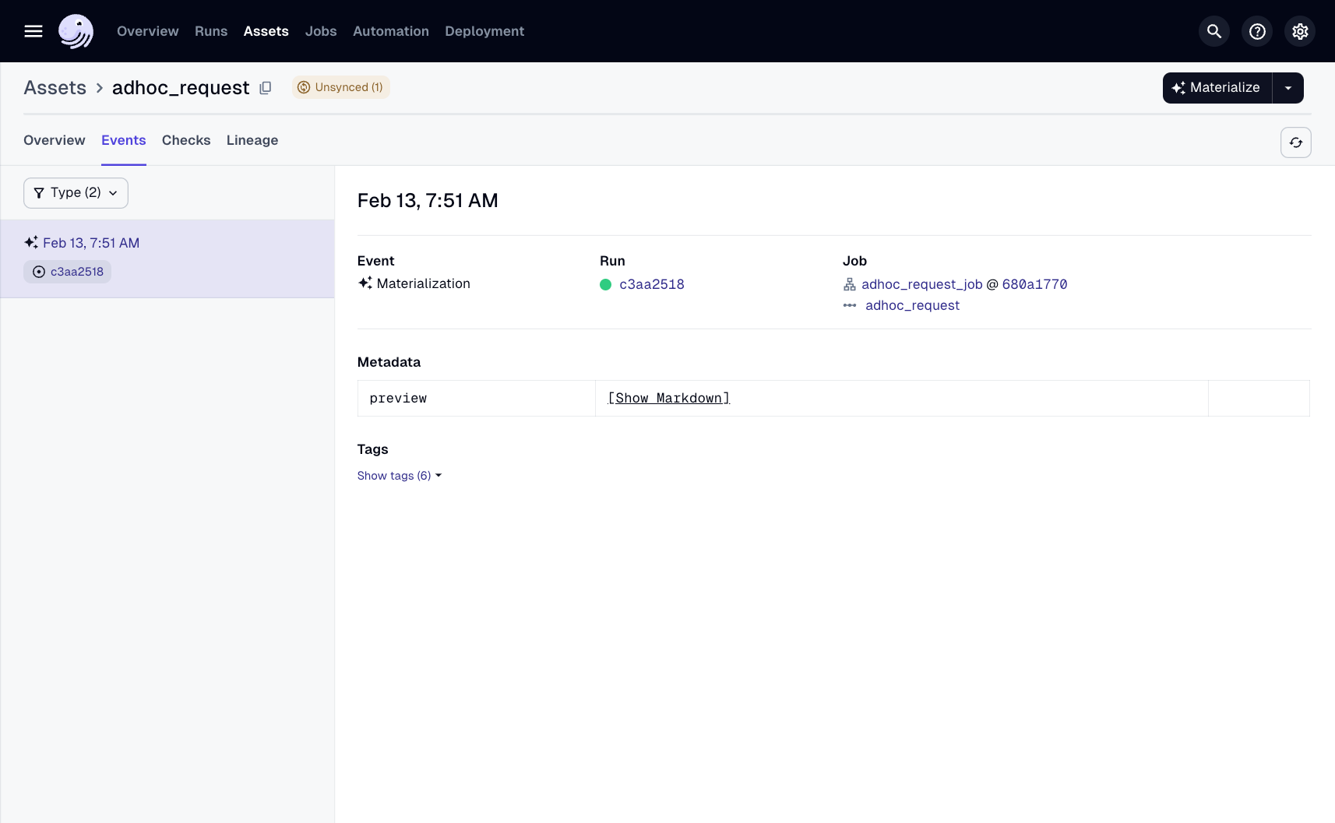The width and height of the screenshot is (1335, 823).
Task: Open the Checks tab
Action: [x=186, y=140]
